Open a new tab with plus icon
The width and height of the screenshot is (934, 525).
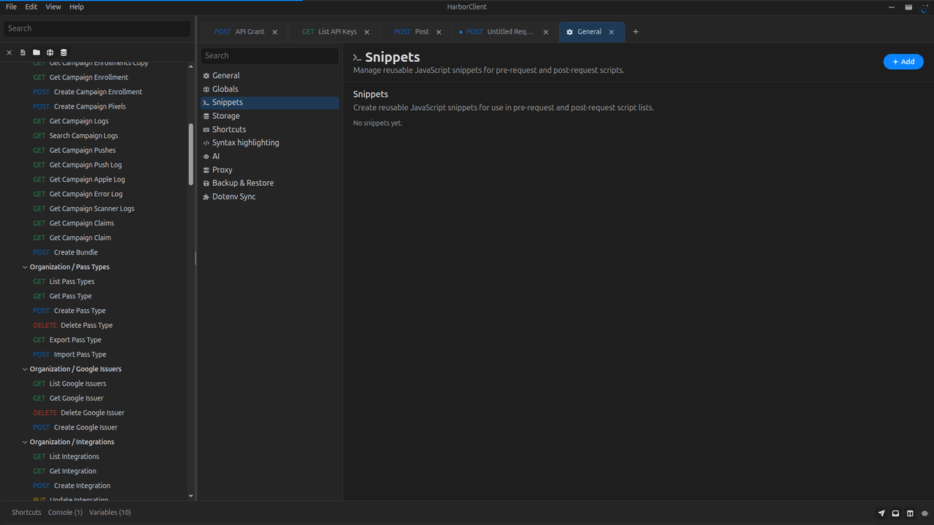click(x=636, y=32)
